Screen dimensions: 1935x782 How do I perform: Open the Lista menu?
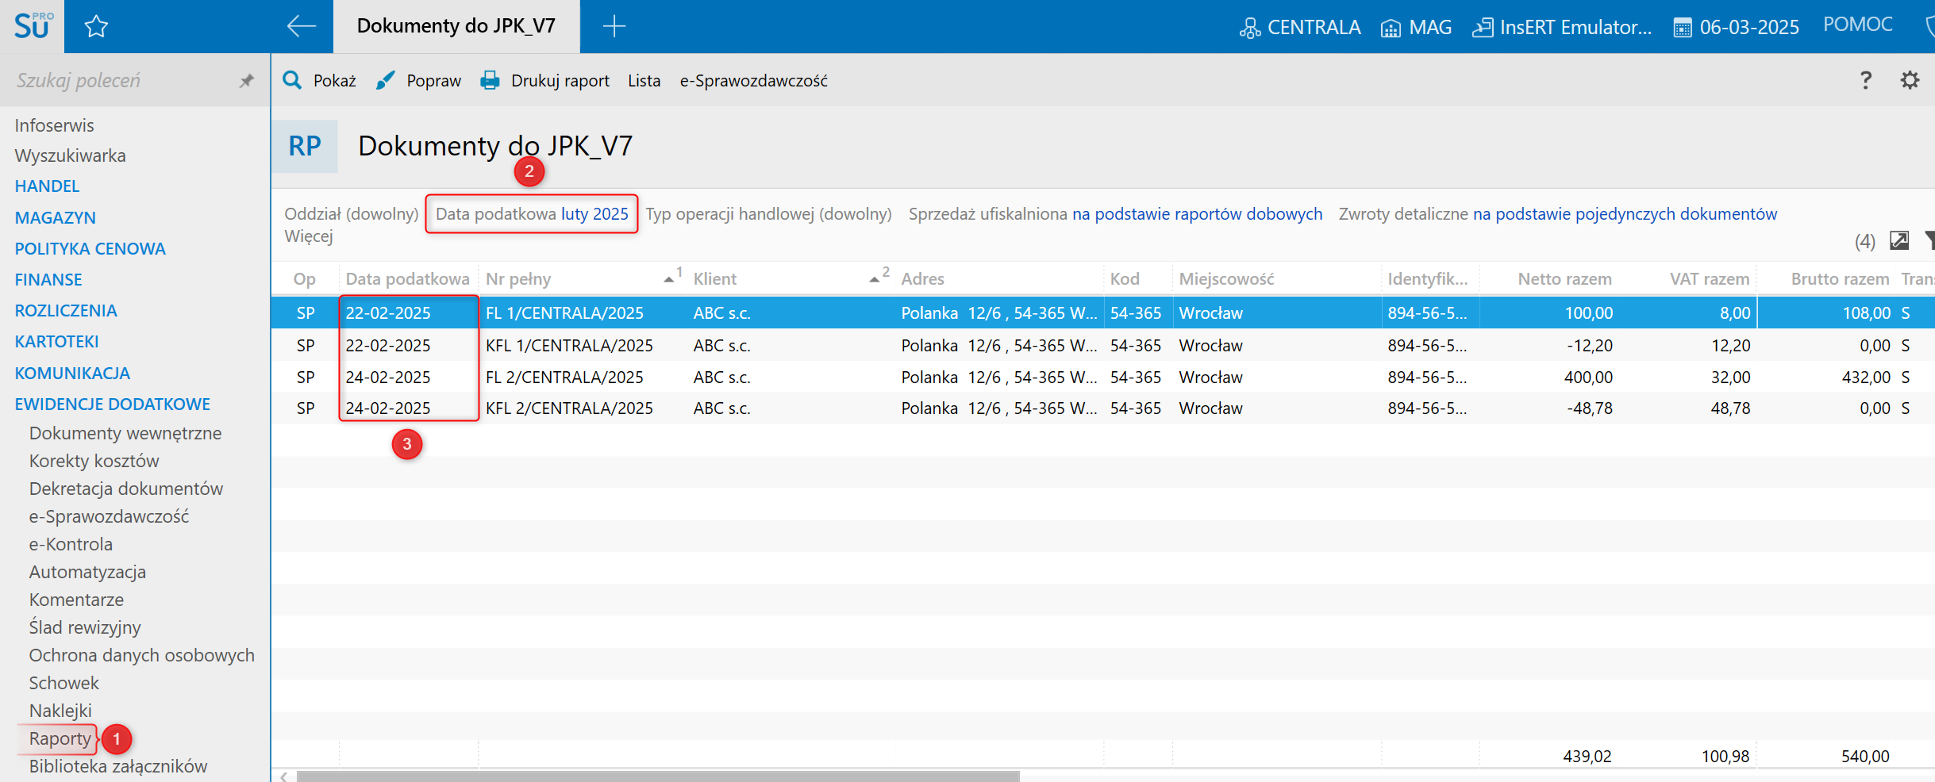644,80
